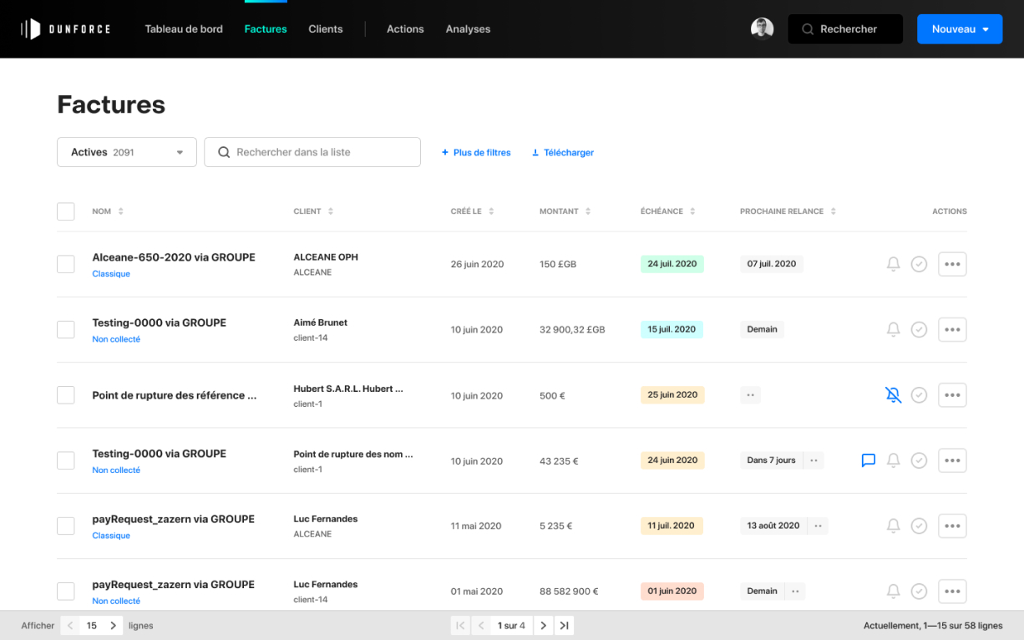
Task: Sort by ÉCHÉANCE column
Action: click(x=668, y=211)
